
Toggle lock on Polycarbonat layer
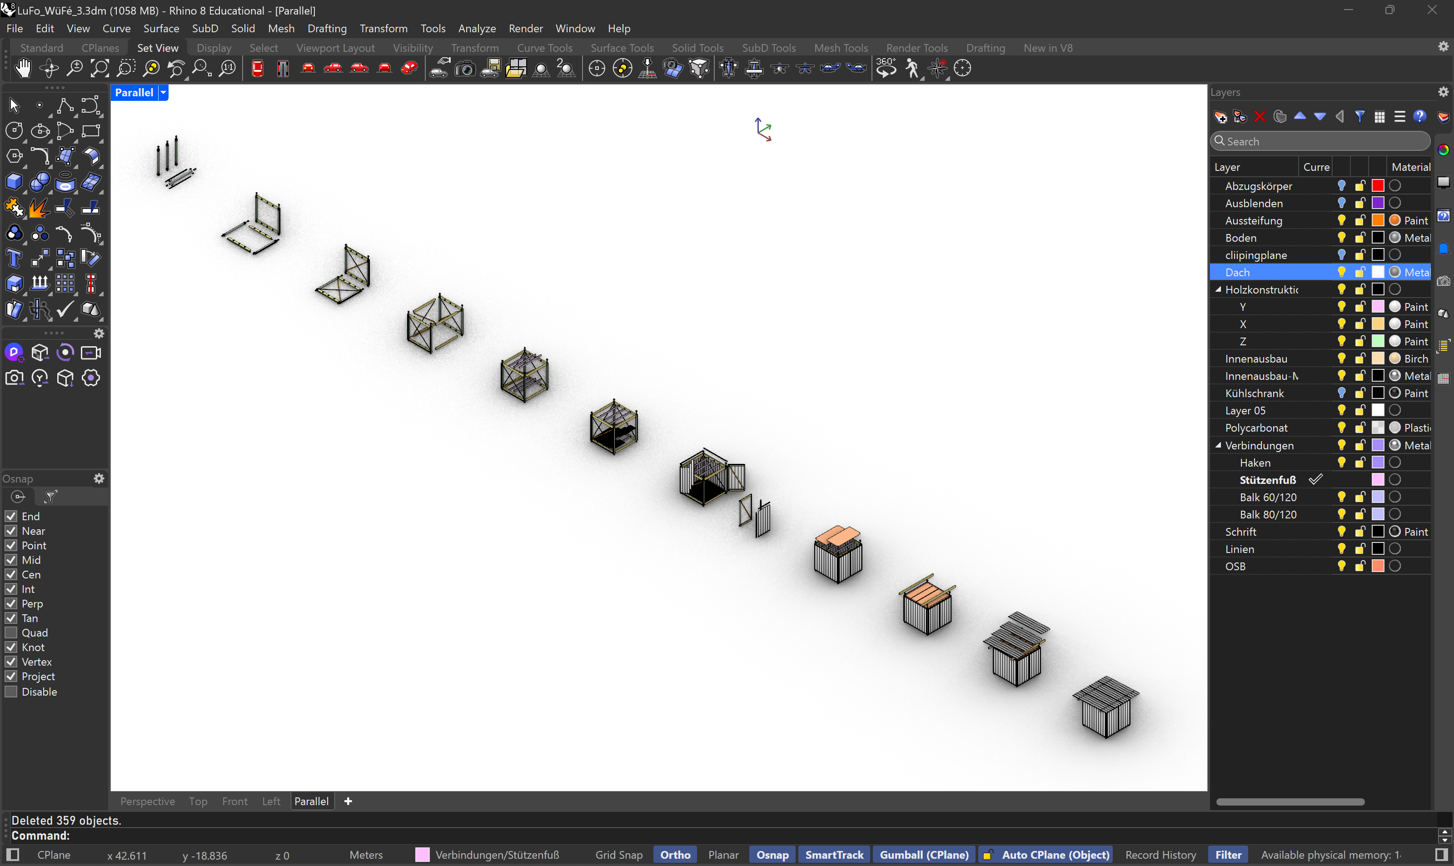[x=1360, y=428]
